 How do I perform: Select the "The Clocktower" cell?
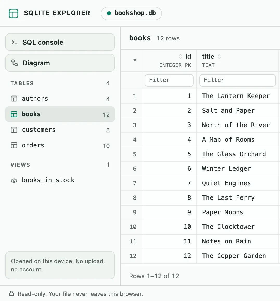click(x=238, y=227)
